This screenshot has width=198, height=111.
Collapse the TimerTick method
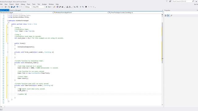click(7, 85)
